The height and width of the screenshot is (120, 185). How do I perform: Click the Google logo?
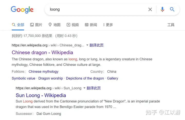point(22,10)
